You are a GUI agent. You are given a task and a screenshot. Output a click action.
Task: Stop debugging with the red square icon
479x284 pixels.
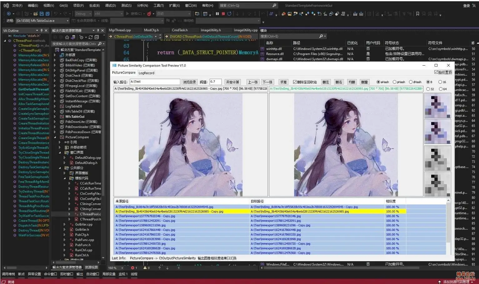(x=223, y=14)
